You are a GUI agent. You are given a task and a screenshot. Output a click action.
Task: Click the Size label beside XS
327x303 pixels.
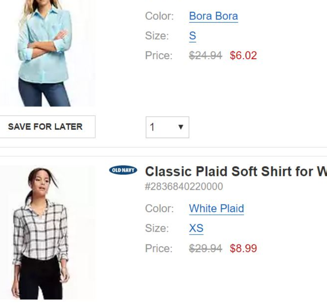point(157,229)
